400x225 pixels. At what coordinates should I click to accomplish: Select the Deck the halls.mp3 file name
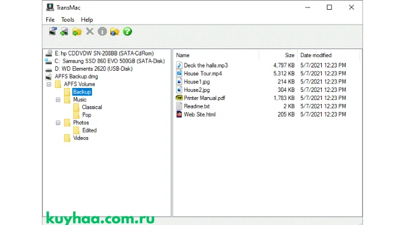click(206, 65)
